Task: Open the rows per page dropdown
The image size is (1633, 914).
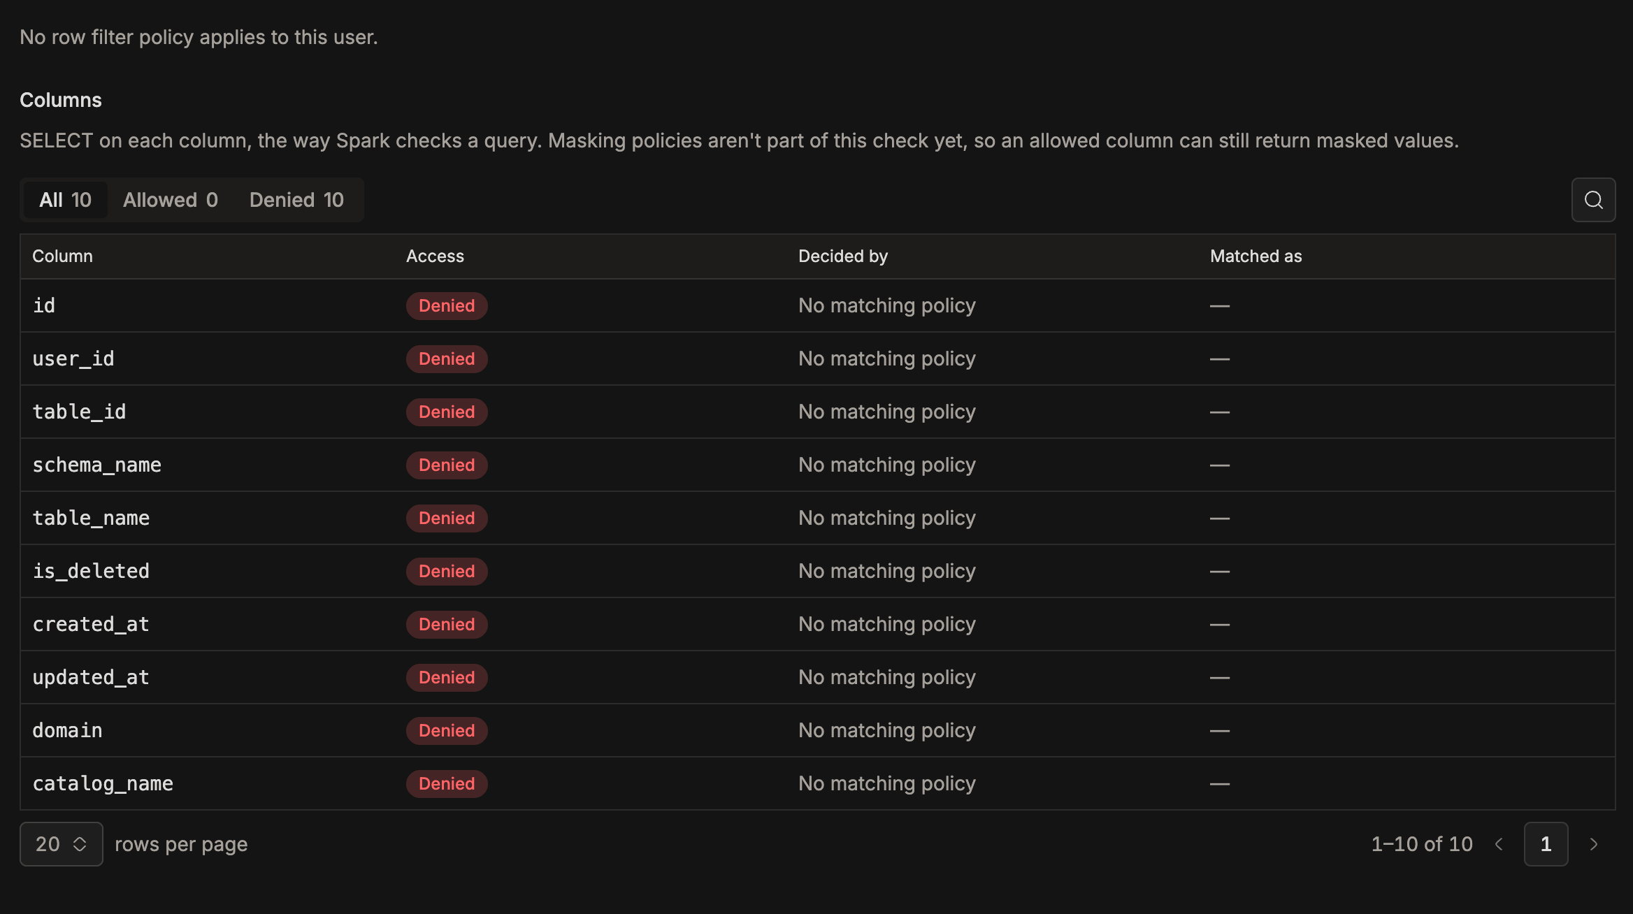Action: tap(62, 844)
